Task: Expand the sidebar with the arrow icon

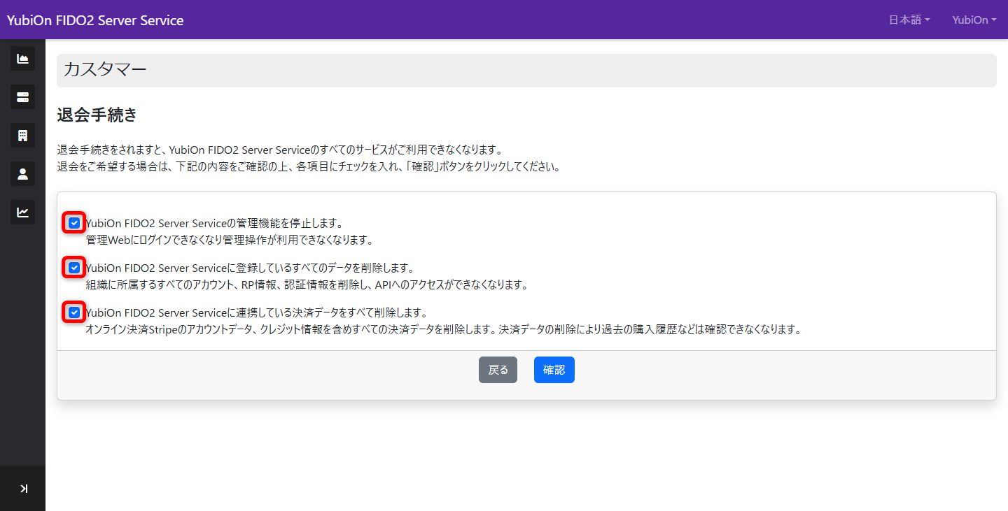Action: [23, 488]
